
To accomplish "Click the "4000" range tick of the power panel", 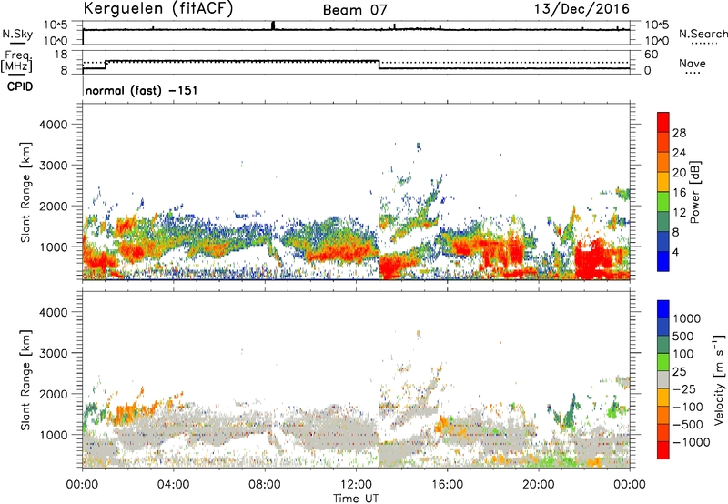I will tap(54, 125).
